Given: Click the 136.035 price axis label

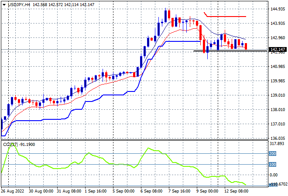Looking at the screenshot, I should click(278, 138).
